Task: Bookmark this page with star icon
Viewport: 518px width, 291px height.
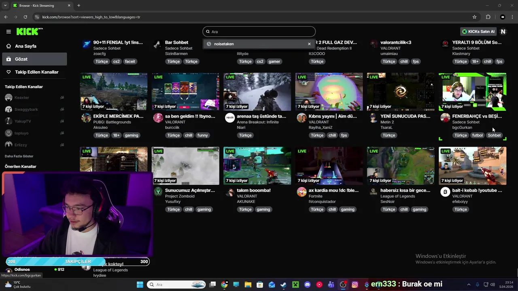Action: pos(474,17)
